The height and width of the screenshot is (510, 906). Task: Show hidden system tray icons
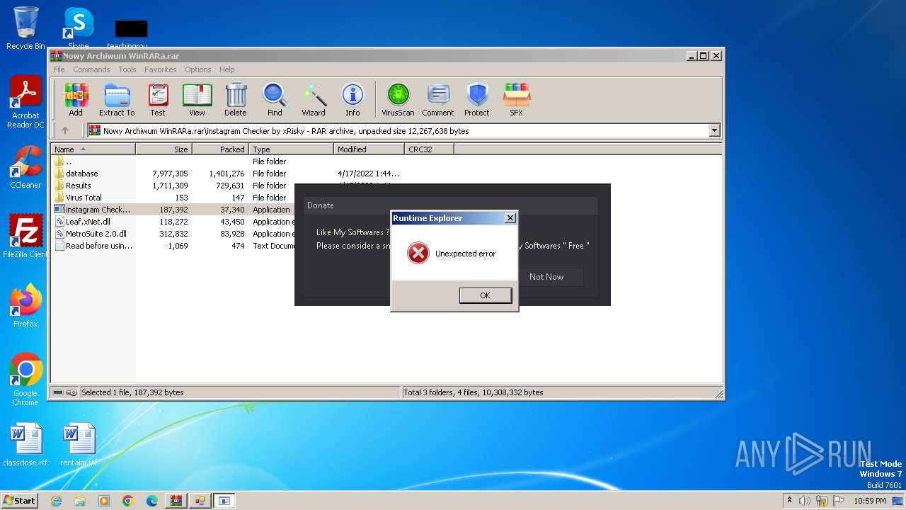pyautogui.click(x=790, y=500)
